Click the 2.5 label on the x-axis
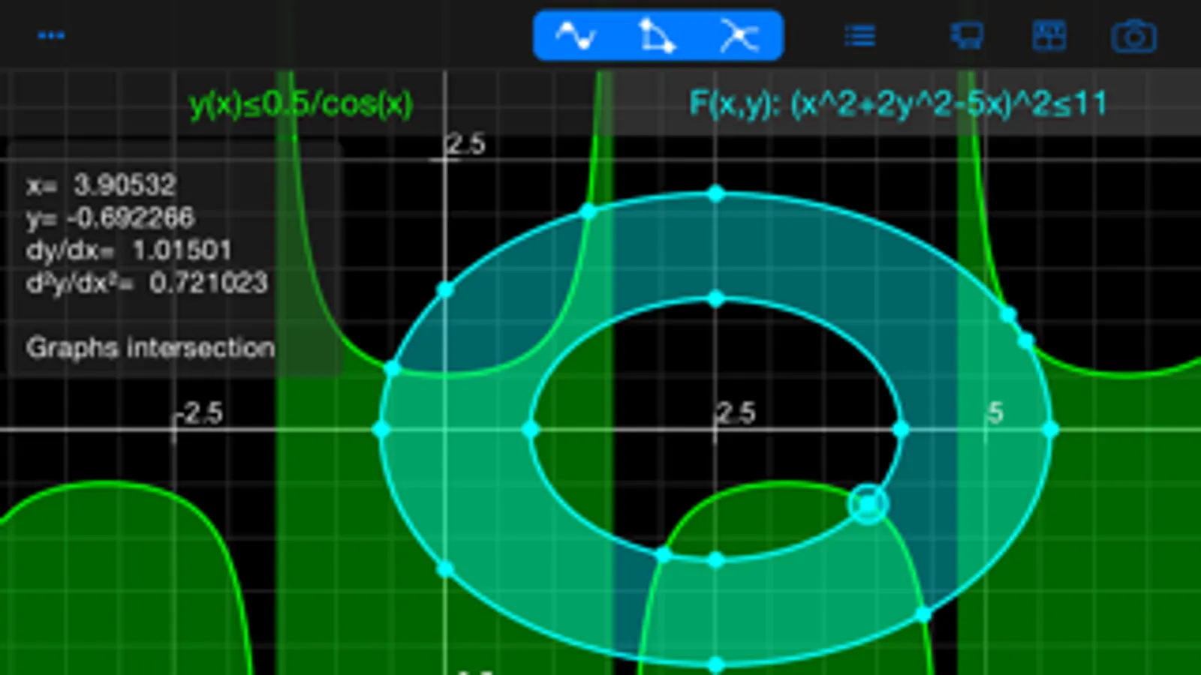 point(736,413)
